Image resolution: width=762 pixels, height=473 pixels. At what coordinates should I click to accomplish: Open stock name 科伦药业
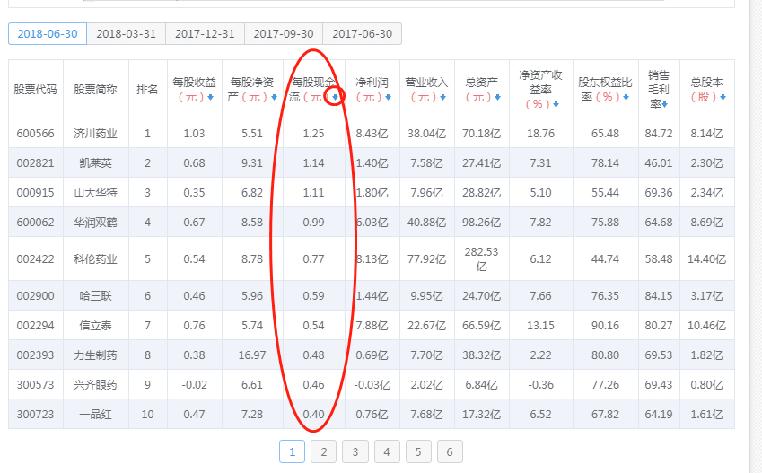coord(96,259)
